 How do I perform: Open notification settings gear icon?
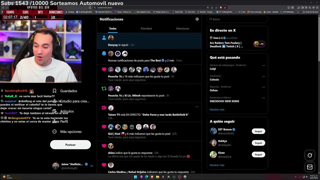click(197, 19)
